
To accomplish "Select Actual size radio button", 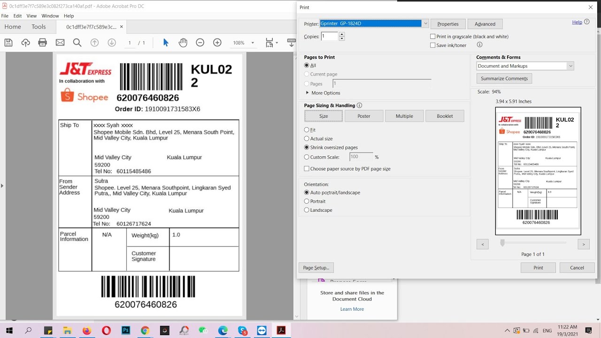I will coord(307,139).
